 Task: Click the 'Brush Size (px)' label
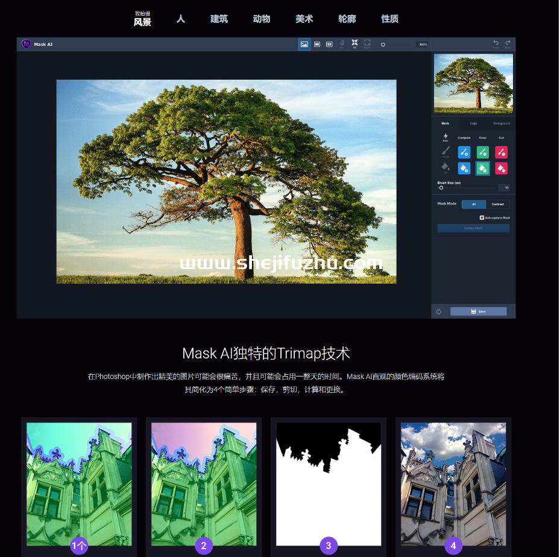(449, 183)
